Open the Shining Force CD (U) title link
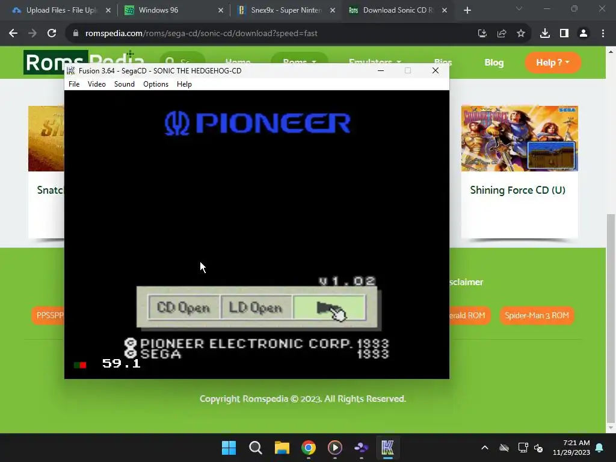The height and width of the screenshot is (462, 616). coord(518,190)
